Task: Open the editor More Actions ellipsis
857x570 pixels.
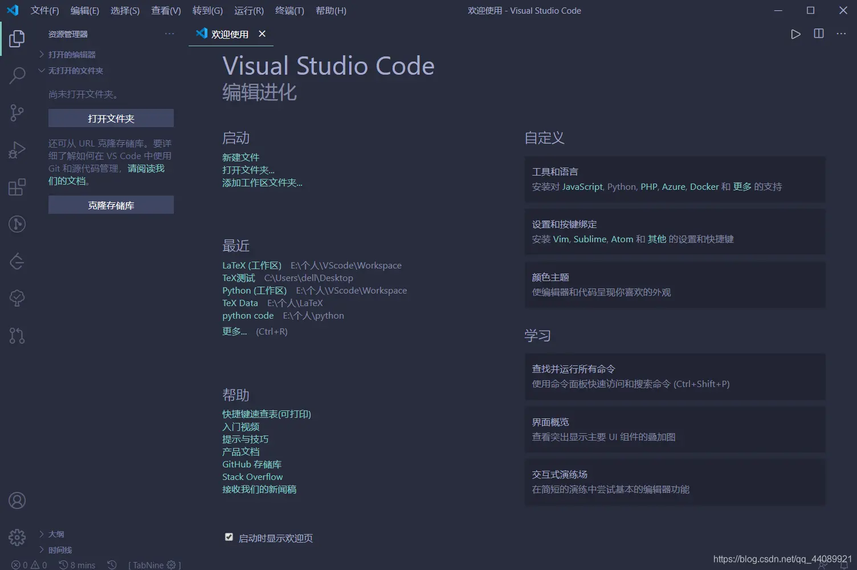Action: (841, 34)
